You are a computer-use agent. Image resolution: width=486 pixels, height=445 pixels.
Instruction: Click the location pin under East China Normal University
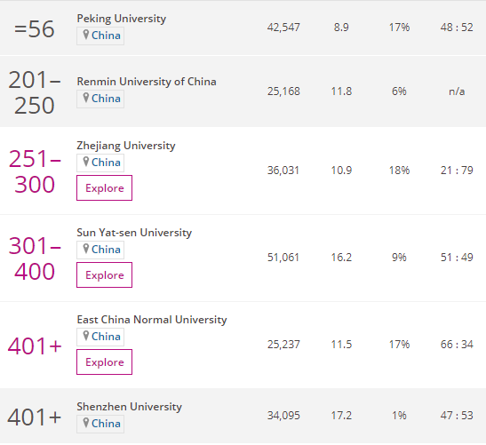point(86,336)
